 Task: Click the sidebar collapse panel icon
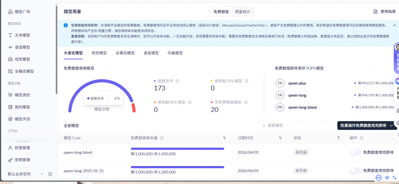click(x=50, y=174)
